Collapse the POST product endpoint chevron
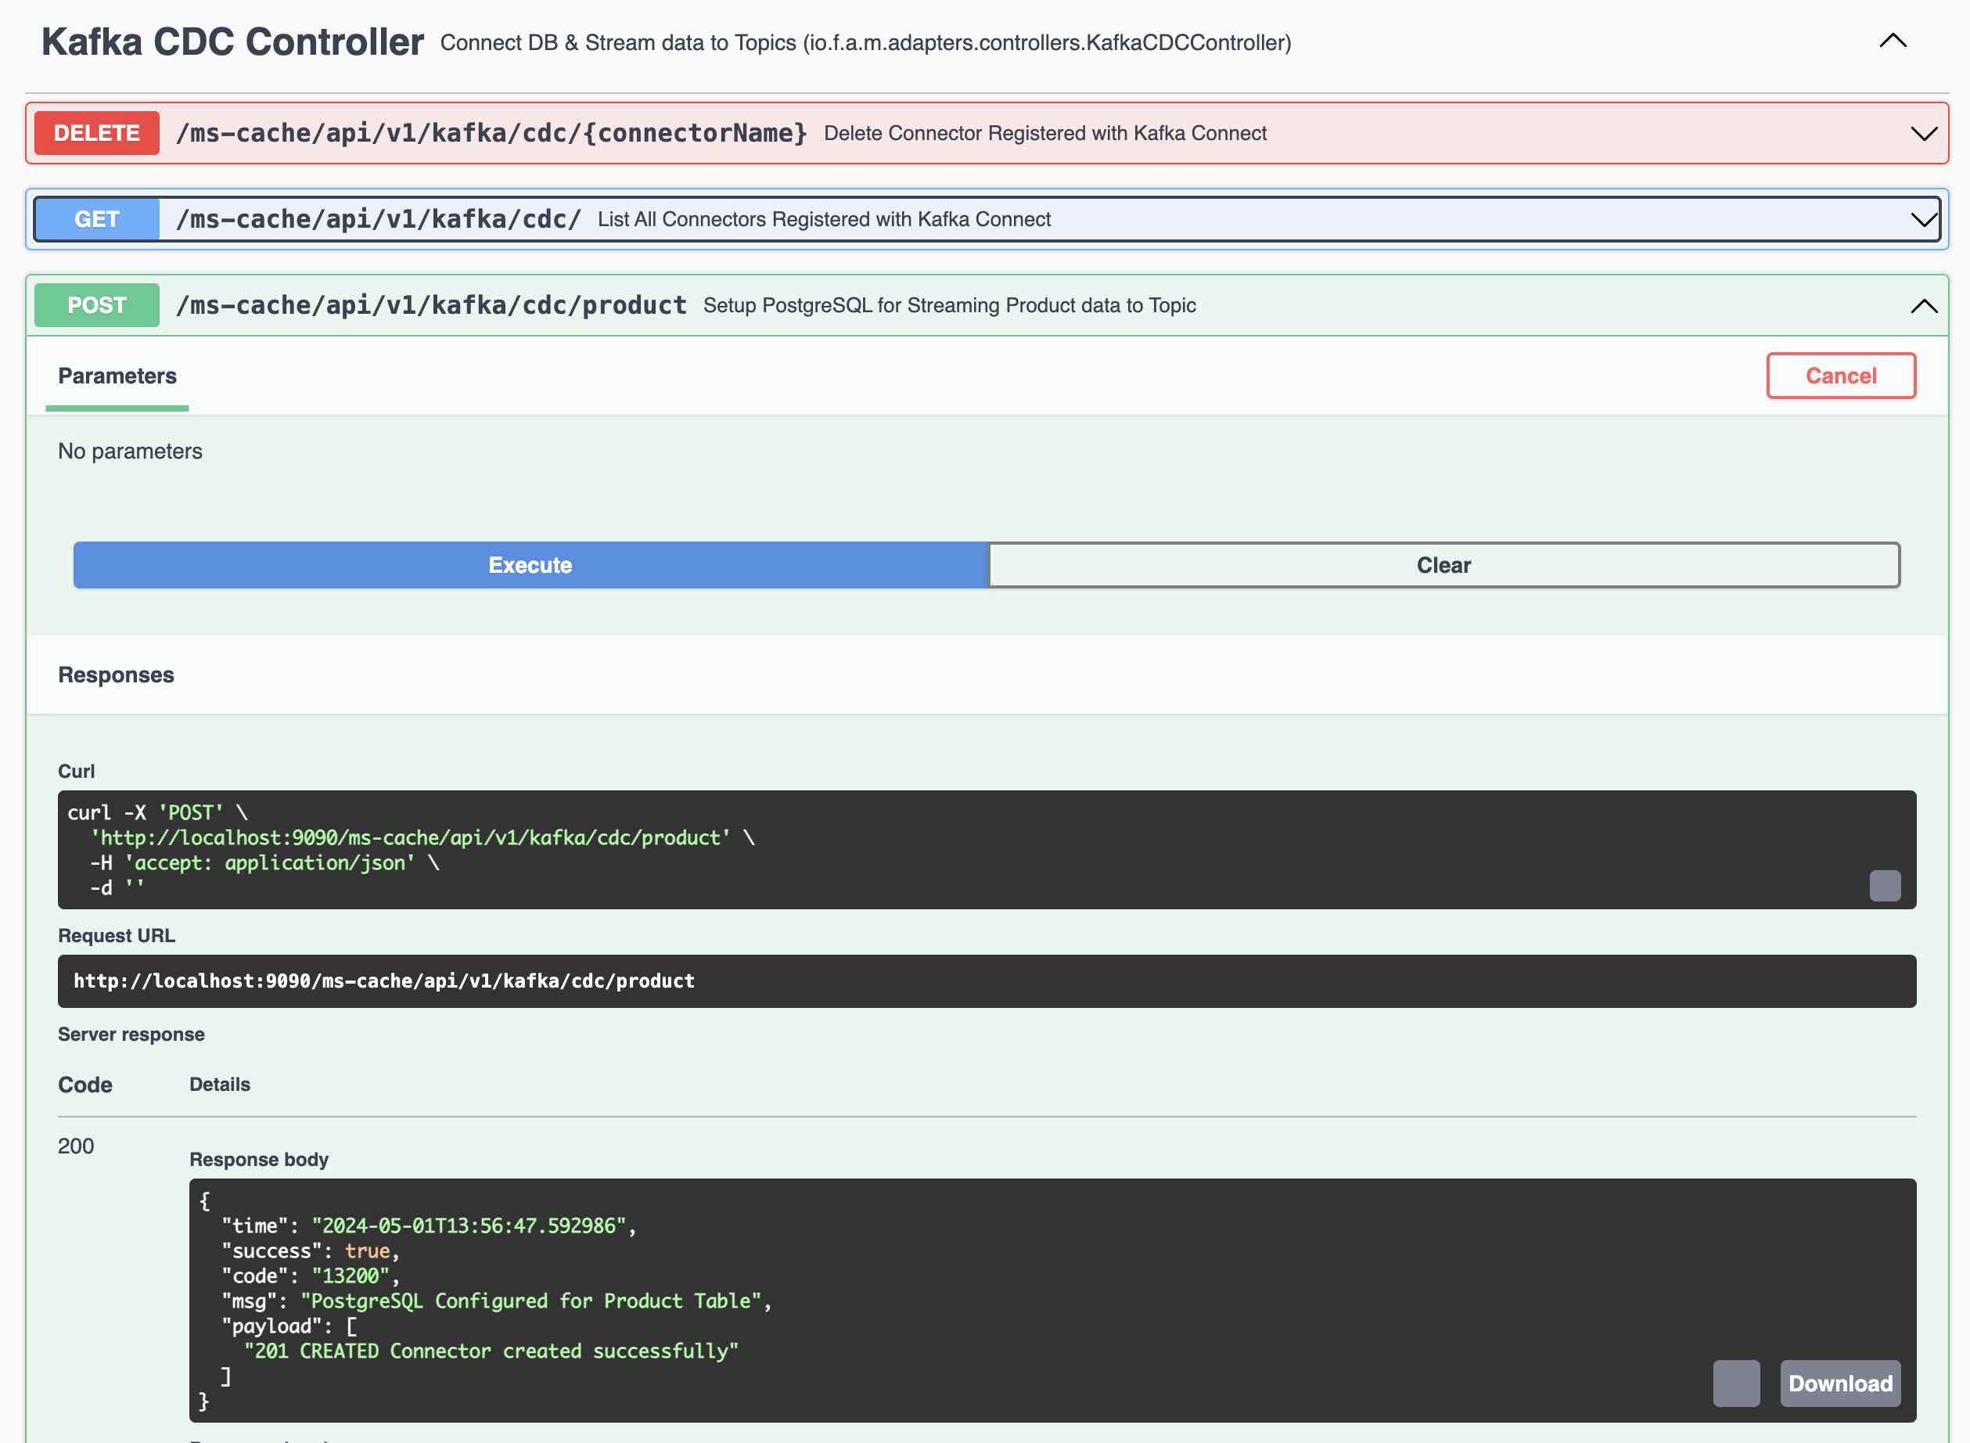This screenshot has width=1970, height=1443. 1923,306
